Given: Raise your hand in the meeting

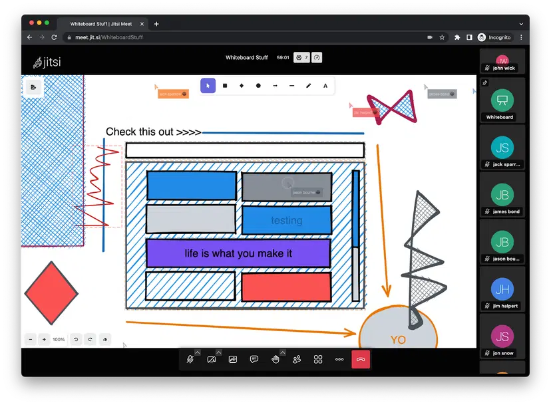Looking at the screenshot, I should [275, 359].
